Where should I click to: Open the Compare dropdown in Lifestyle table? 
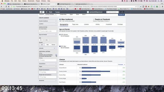coord(121,65)
